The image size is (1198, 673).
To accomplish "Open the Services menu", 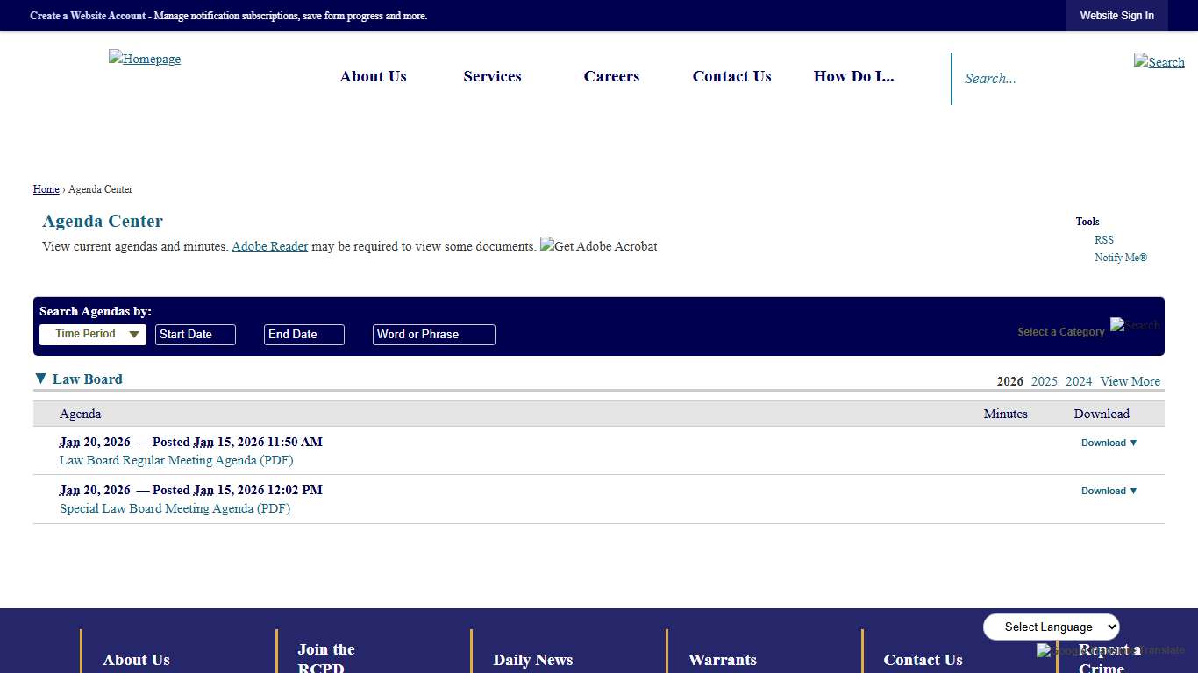I will coord(492,76).
